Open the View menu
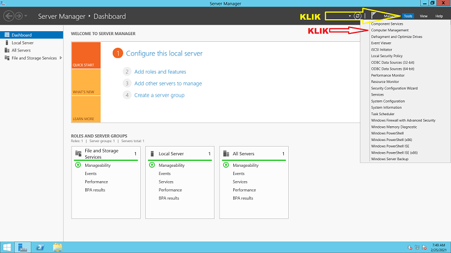451x253 pixels. click(424, 16)
